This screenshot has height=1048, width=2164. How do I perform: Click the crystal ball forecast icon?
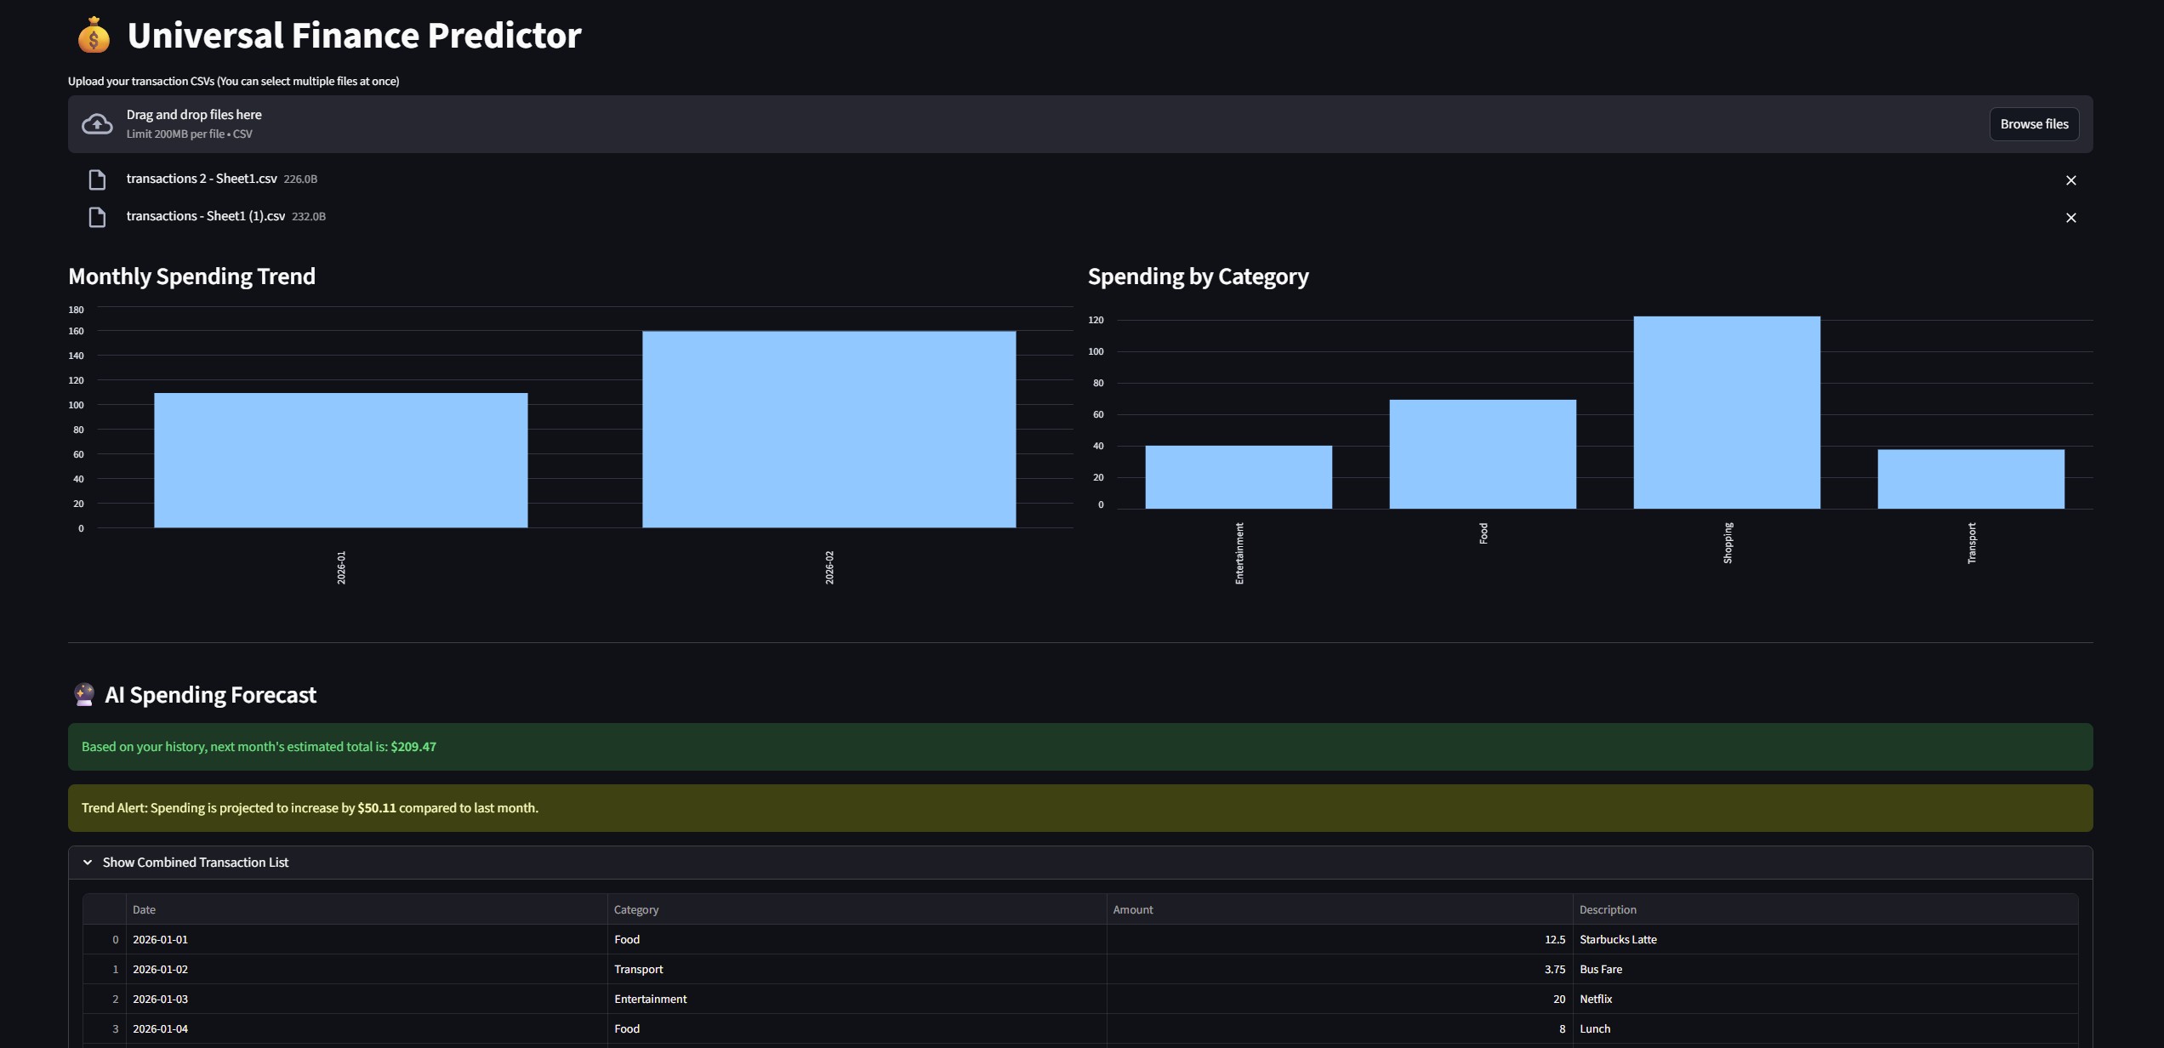pos(83,694)
